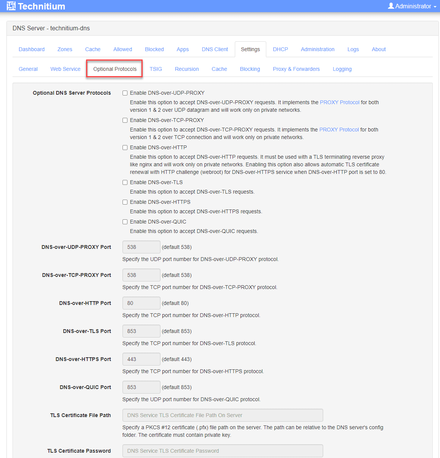Click the Technitium brand name link
Screen dimensions: 440x458
point(41,6)
